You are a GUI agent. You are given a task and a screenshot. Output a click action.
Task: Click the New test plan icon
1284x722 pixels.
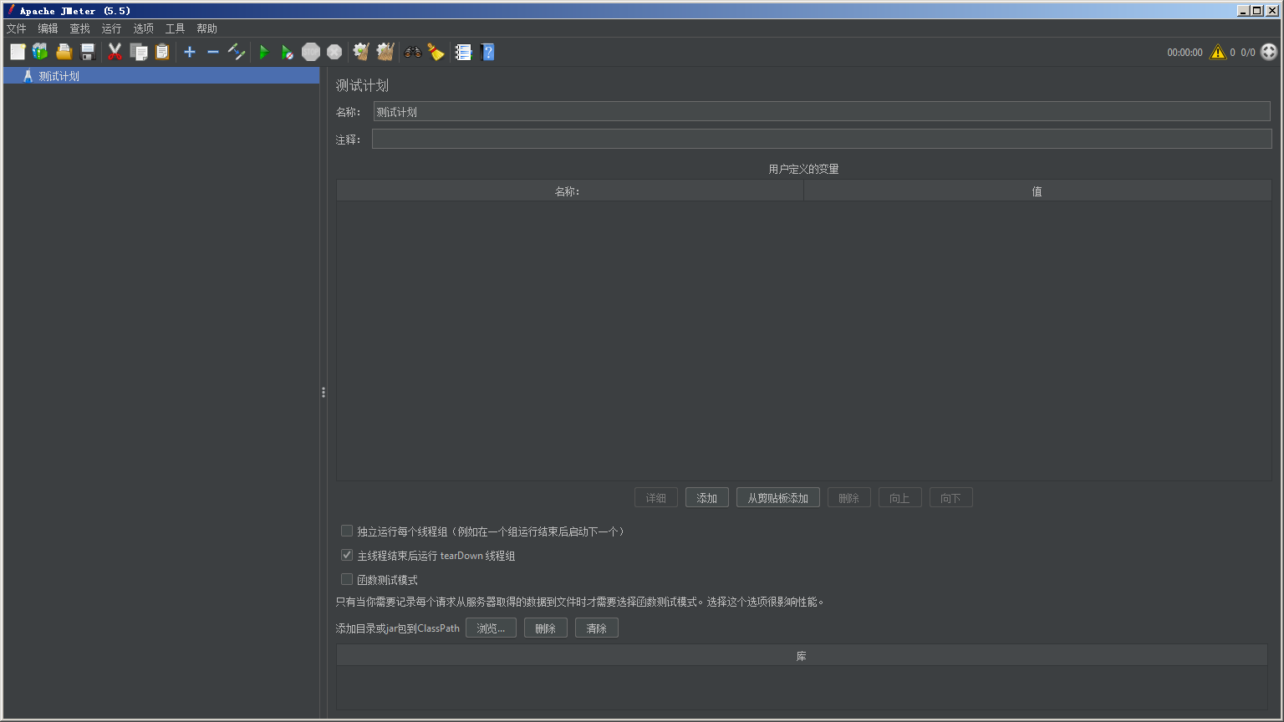pos(18,52)
